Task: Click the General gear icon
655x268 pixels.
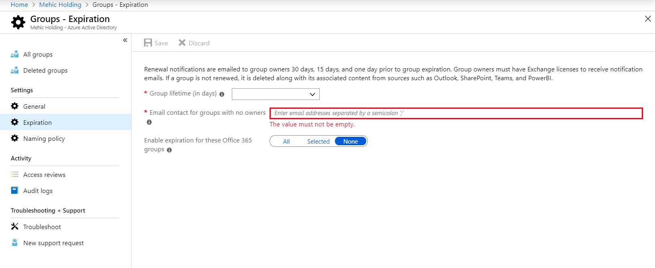Action: (x=15, y=106)
